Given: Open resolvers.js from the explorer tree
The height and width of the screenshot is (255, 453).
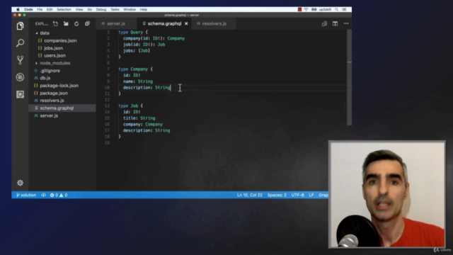Looking at the screenshot, I should pos(52,101).
